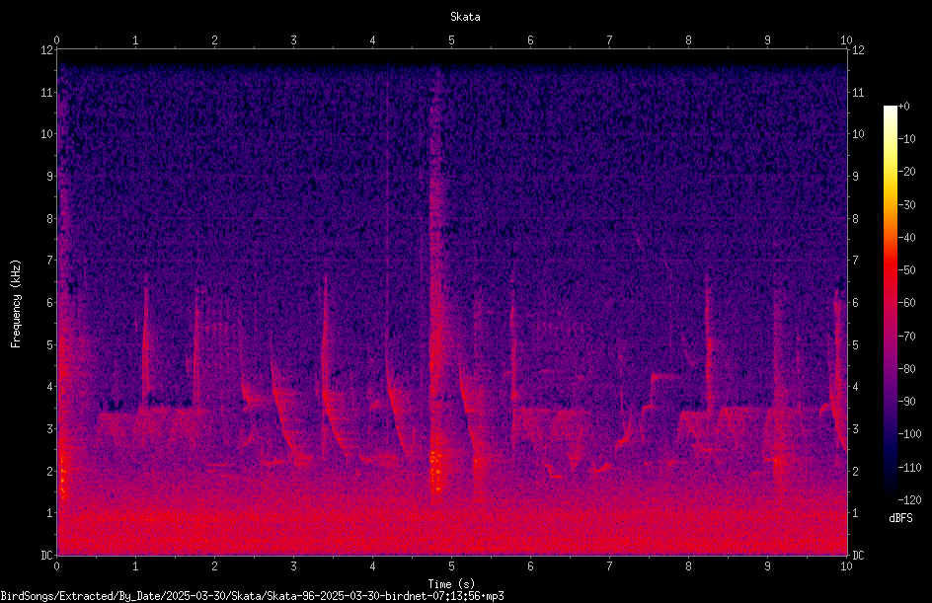Click "10" on the bottom time axis
Screen dimensions: 932x603
846,566
